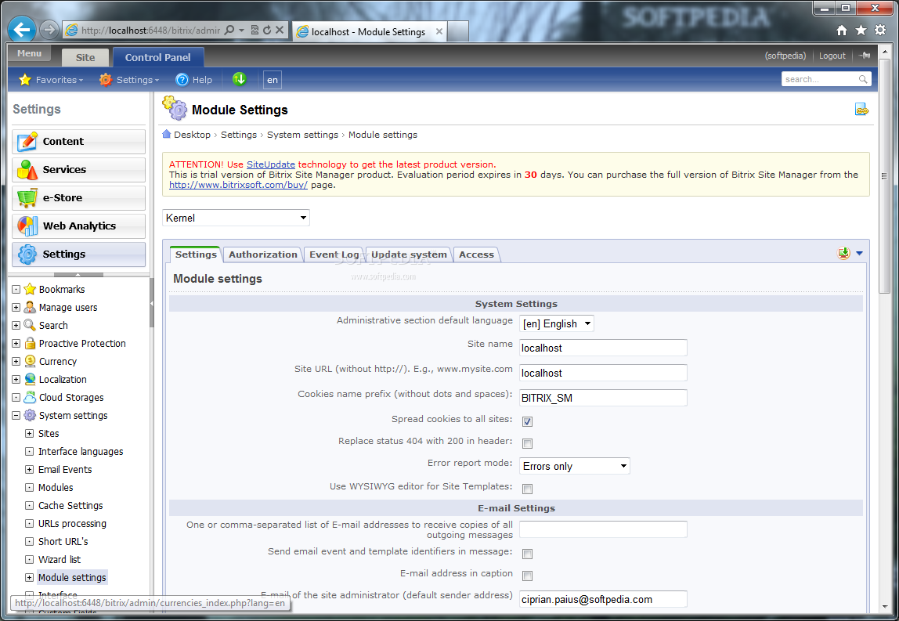
Task: Click the Manage users icon in the tree
Action: [30, 307]
